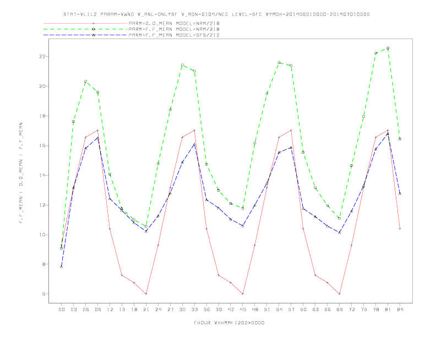Click y-axis tick label 20
The width and height of the screenshot is (436, 337).
tap(42, 86)
